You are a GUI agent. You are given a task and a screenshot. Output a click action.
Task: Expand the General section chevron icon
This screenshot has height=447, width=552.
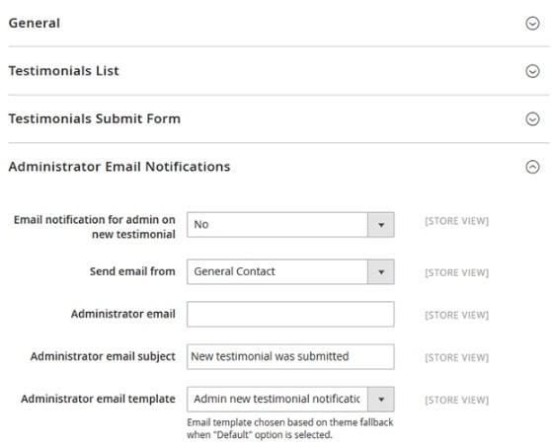pyautogui.click(x=532, y=24)
